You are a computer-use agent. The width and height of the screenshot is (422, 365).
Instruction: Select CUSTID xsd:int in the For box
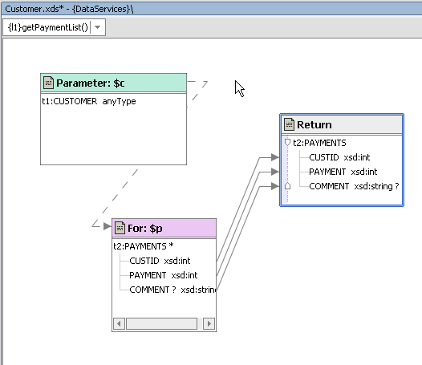click(x=160, y=261)
